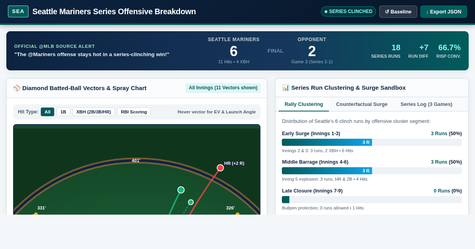Click the Mariners offense quote text
Screen dimensions: 475x249
[x=92, y=55]
